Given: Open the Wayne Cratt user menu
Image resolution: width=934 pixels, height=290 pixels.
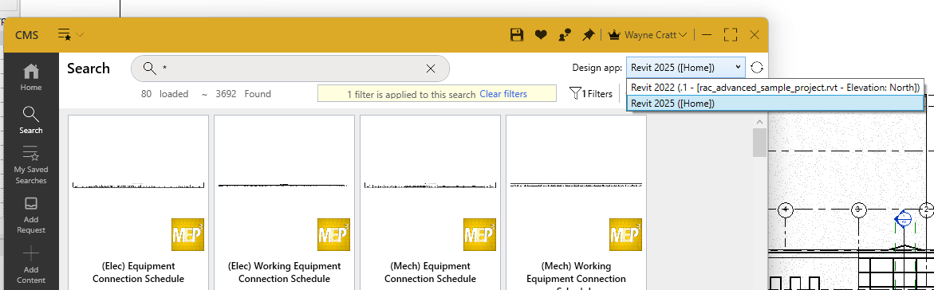Looking at the screenshot, I should click(x=656, y=35).
